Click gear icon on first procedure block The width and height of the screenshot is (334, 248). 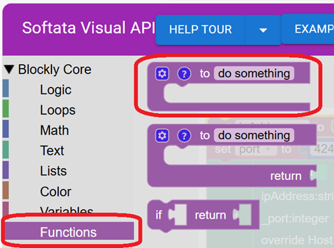(x=162, y=73)
